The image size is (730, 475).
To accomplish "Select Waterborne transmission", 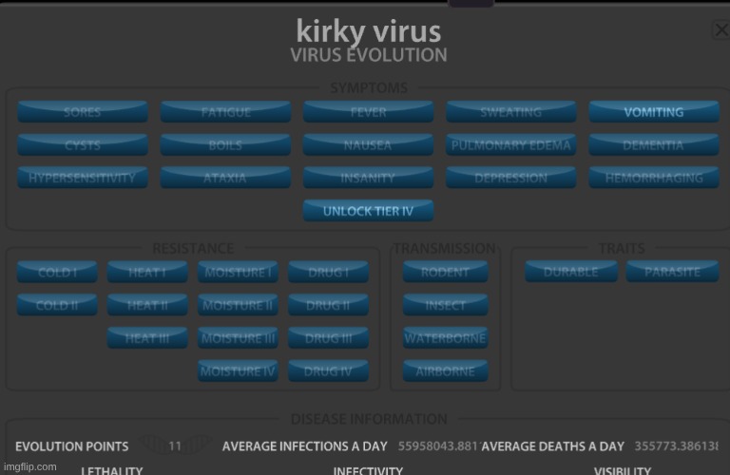I will [x=446, y=338].
